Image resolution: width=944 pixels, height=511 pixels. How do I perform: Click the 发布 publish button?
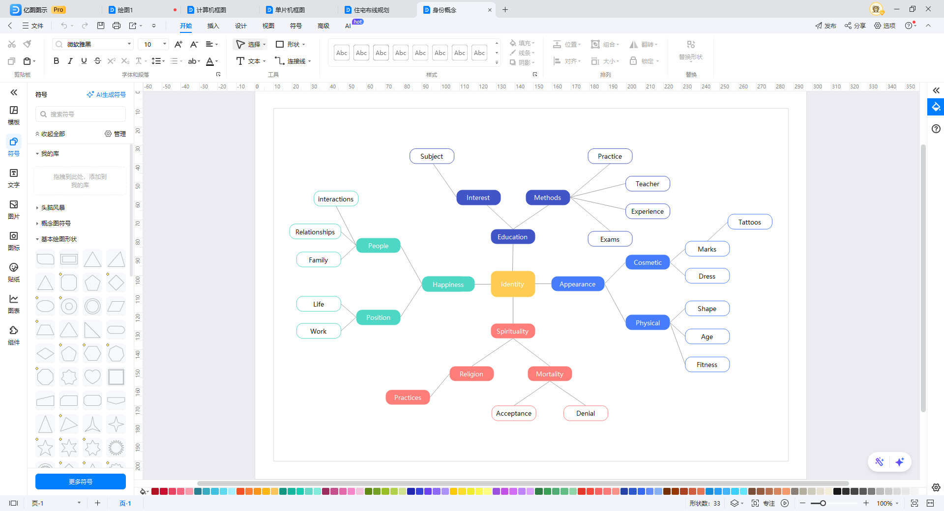tap(826, 26)
